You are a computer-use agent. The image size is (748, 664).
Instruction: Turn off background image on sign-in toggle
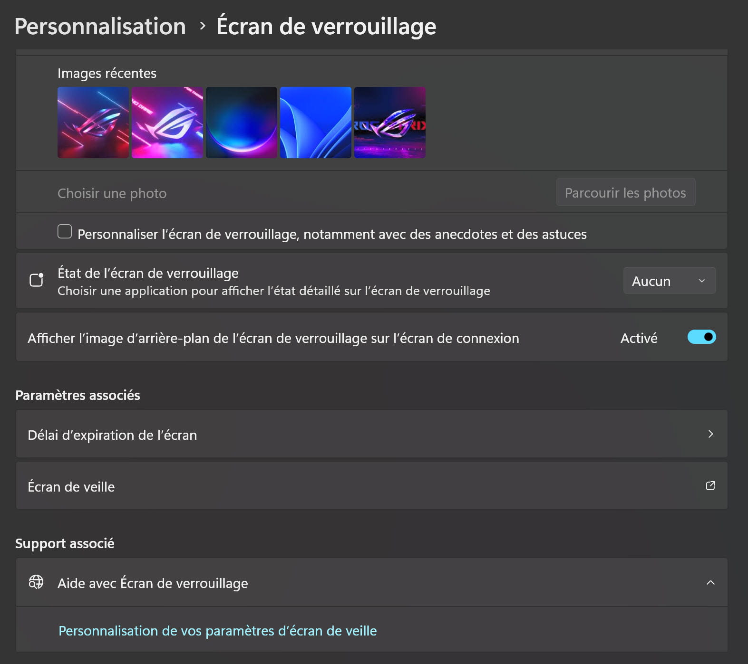[x=701, y=337]
